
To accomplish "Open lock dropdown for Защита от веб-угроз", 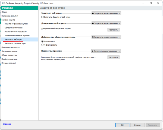I will [x=106, y=13].
